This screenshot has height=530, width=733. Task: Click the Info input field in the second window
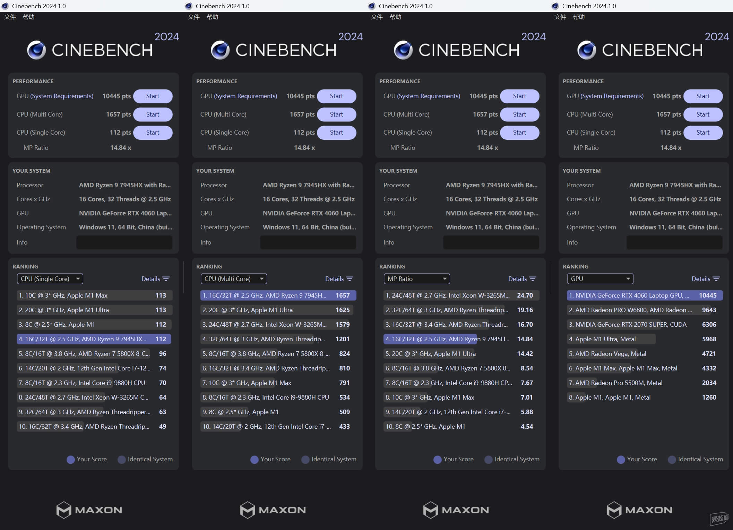(x=308, y=242)
